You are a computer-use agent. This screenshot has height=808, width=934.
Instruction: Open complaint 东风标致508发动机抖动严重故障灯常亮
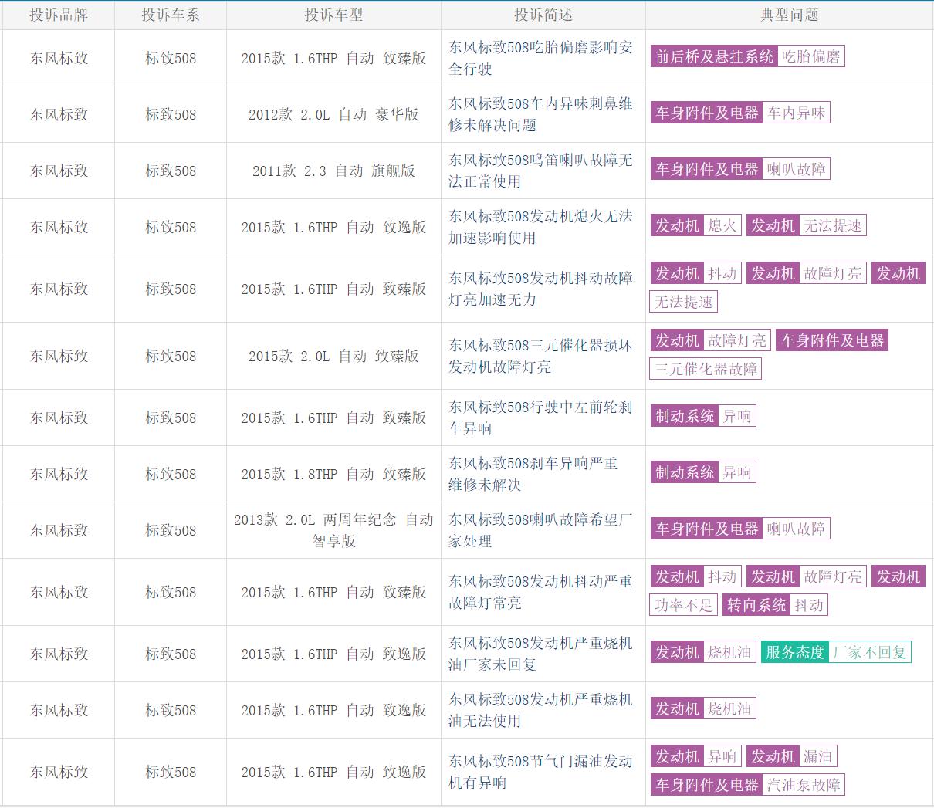pyautogui.click(x=540, y=592)
